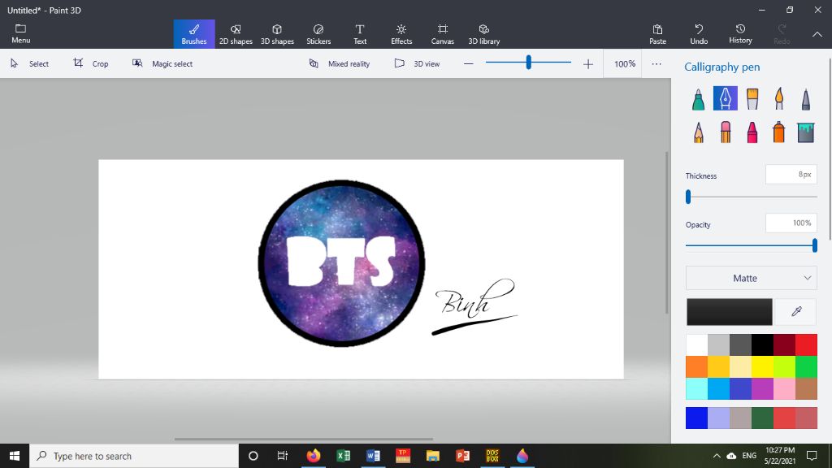Select the Fill bucket tool
This screenshot has width=832, height=468.
(805, 132)
